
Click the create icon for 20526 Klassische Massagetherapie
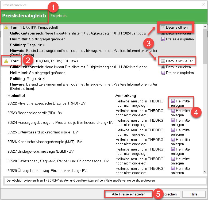(173, 140)
